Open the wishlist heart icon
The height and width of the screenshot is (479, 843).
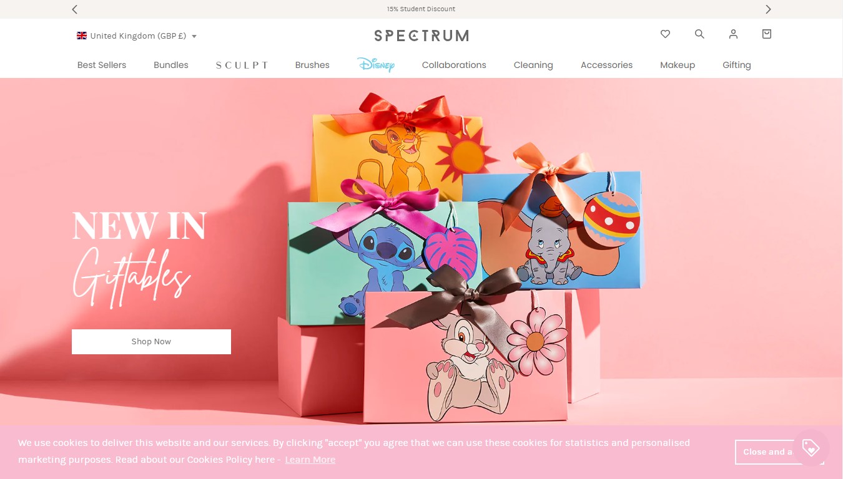point(665,34)
